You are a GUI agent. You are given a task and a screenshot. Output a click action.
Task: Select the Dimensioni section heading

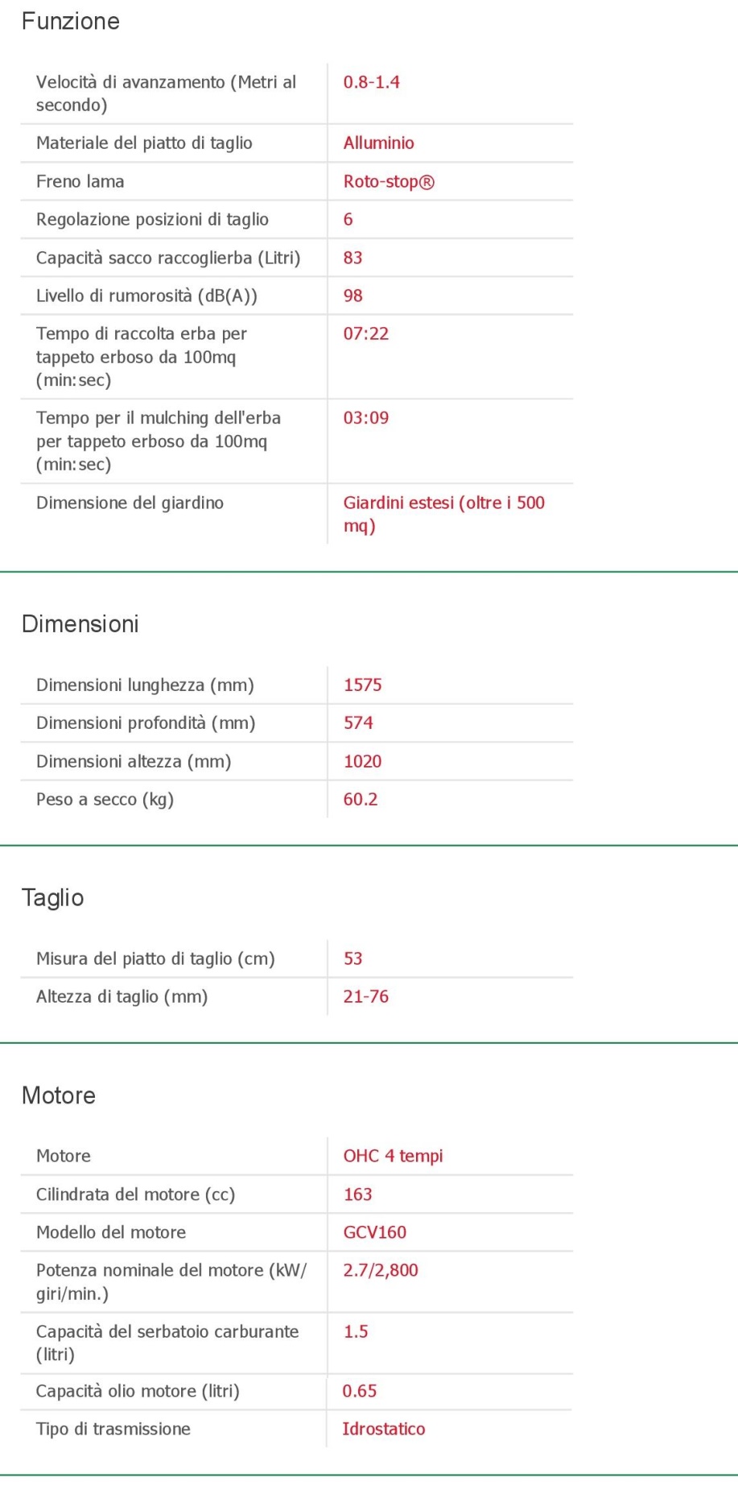80,624
